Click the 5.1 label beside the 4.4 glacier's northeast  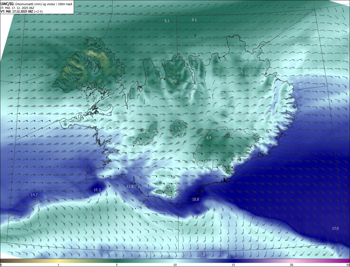[x=244, y=72]
